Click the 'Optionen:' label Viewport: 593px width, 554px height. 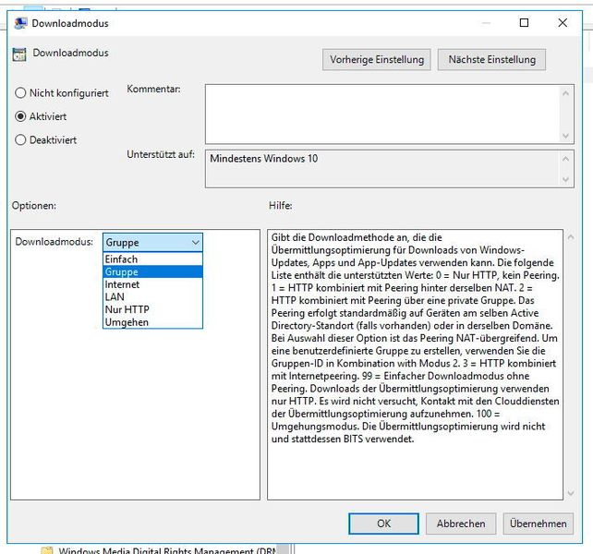(x=34, y=206)
